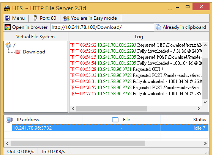Image resolution: width=213 pixels, height=155 pixels.
Task: Click log entry at 03:52:32 Requested GET
Action: [136, 45]
